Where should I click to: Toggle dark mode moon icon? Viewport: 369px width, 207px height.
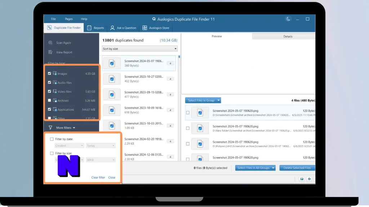click(x=288, y=19)
